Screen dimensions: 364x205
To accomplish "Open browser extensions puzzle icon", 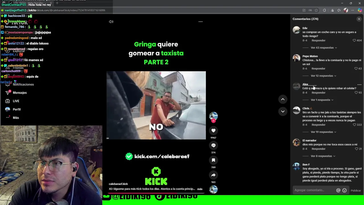I will coord(324,10).
